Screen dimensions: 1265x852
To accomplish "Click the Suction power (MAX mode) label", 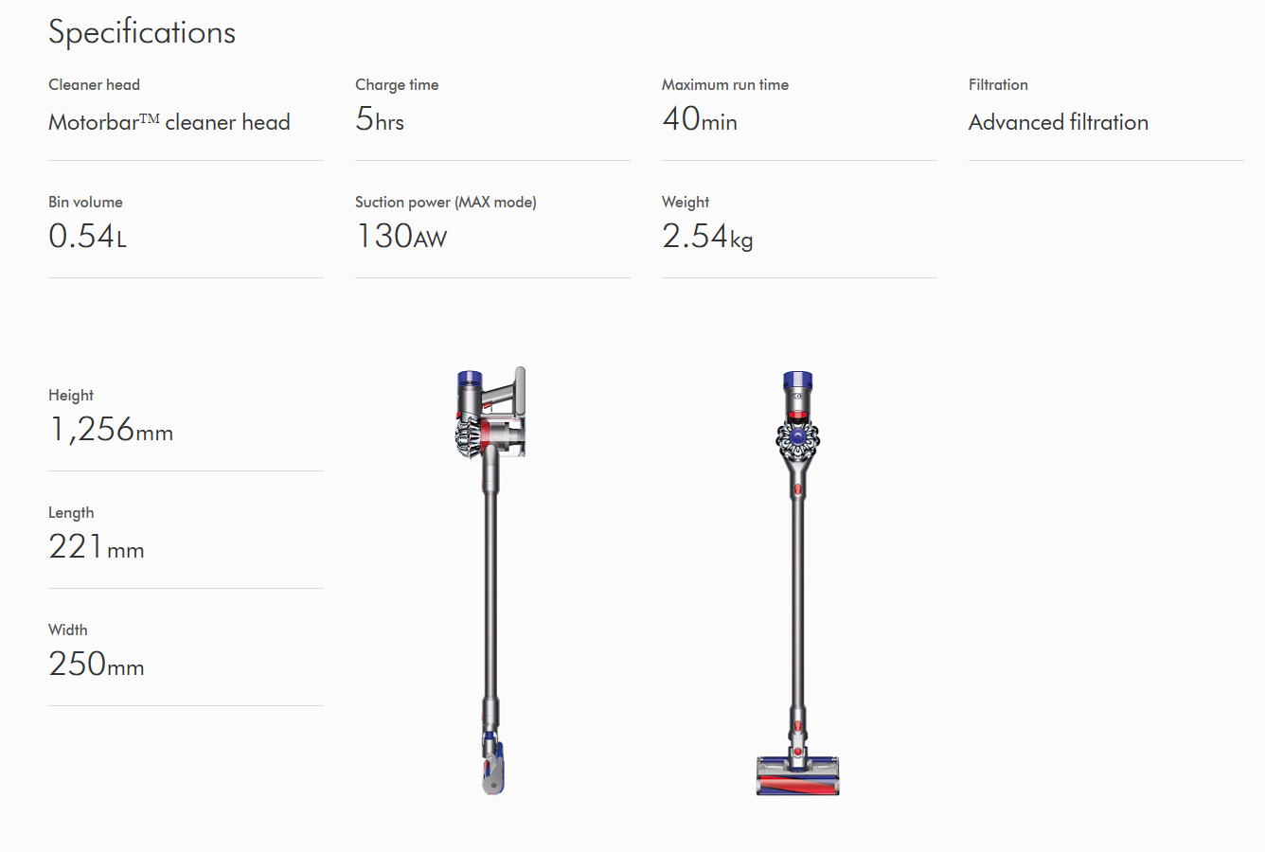I will pos(446,202).
